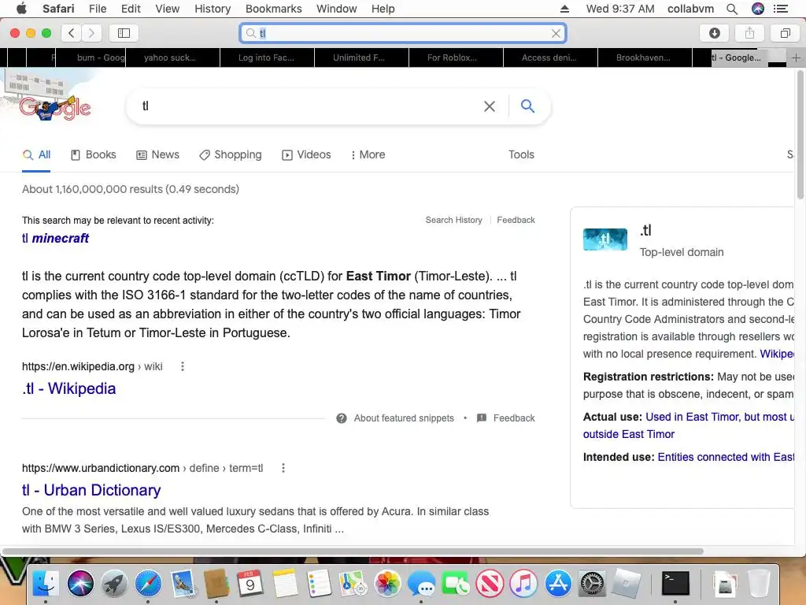Switch to the News results tab

pyautogui.click(x=157, y=154)
